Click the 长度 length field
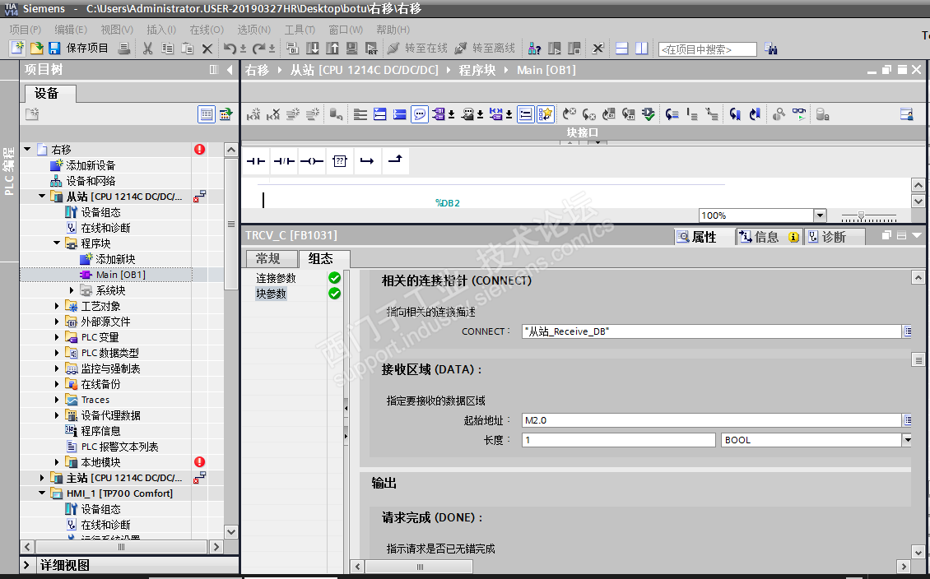This screenshot has height=579, width=930. click(x=619, y=440)
